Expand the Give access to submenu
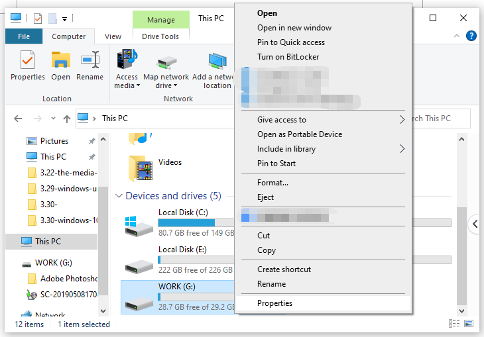 (x=402, y=120)
